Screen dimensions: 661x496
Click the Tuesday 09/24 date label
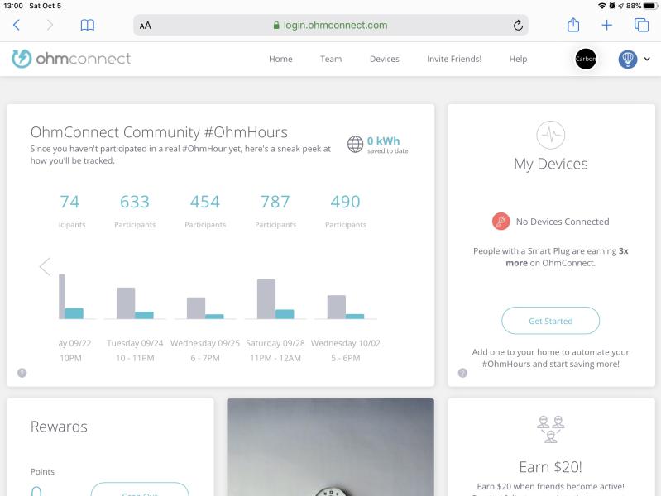click(x=135, y=343)
